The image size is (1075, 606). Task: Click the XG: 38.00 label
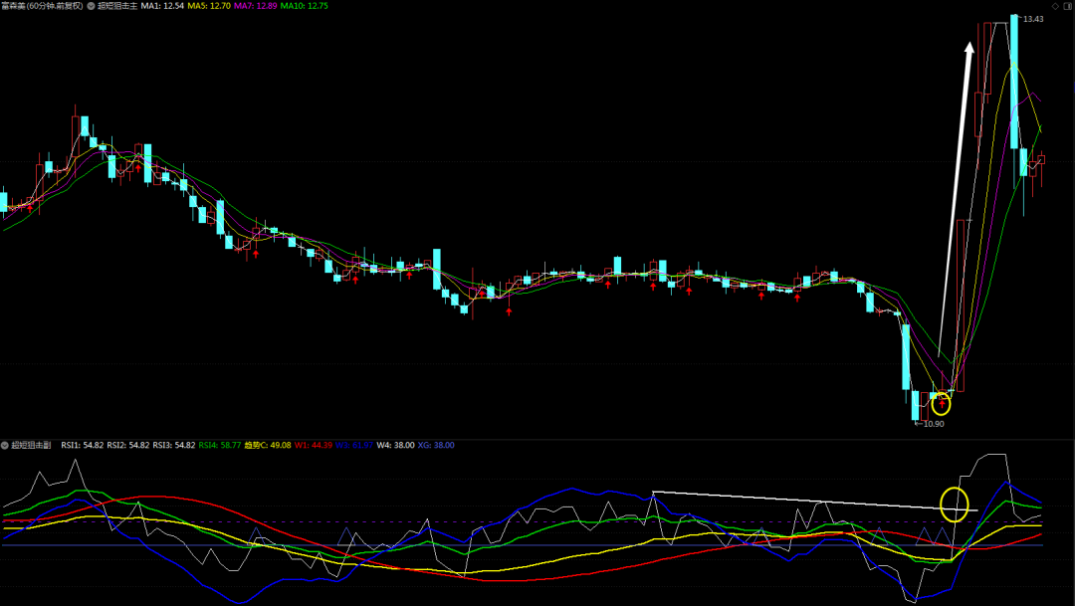pos(436,446)
